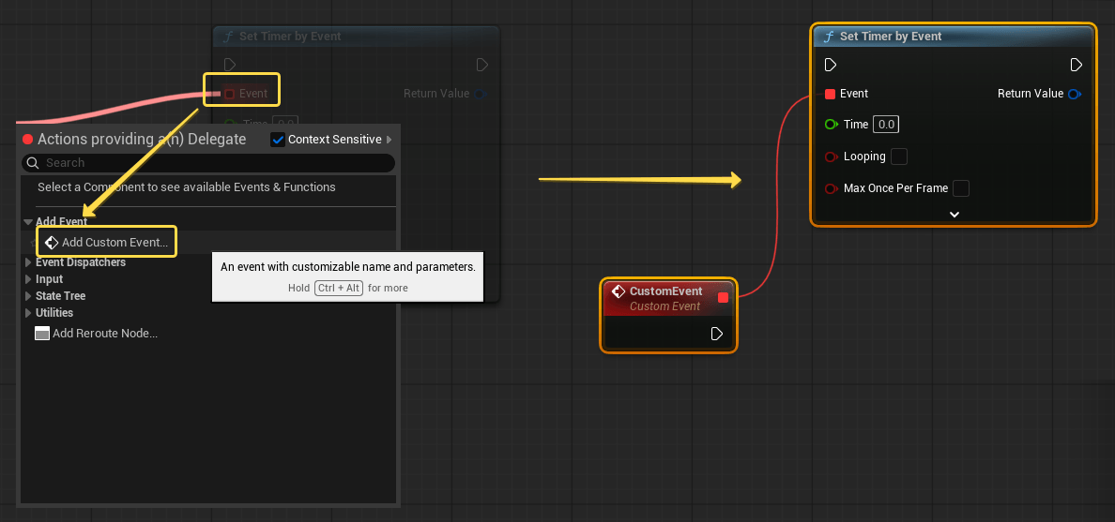Click the CustomEvent execution output pin
Image resolution: width=1115 pixels, height=522 pixels.
click(717, 334)
